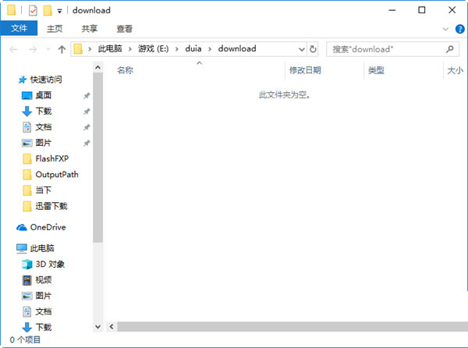Open the 文件 menu tab

[x=19, y=28]
